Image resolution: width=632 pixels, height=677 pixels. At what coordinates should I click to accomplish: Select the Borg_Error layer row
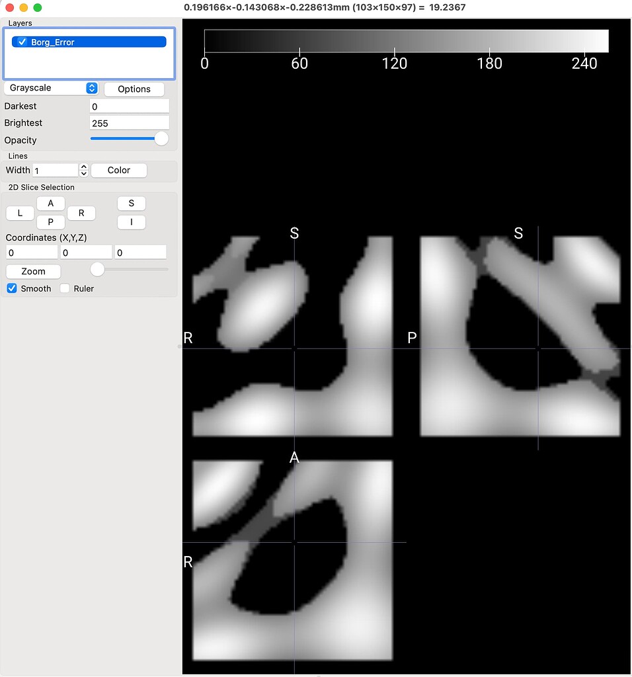point(93,42)
